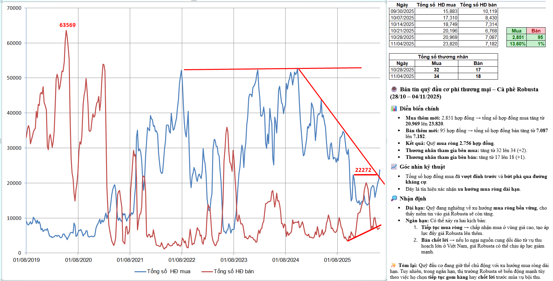Click the magnifier icon next to Nhận định
Screen dimensions: 553x281
394,198
